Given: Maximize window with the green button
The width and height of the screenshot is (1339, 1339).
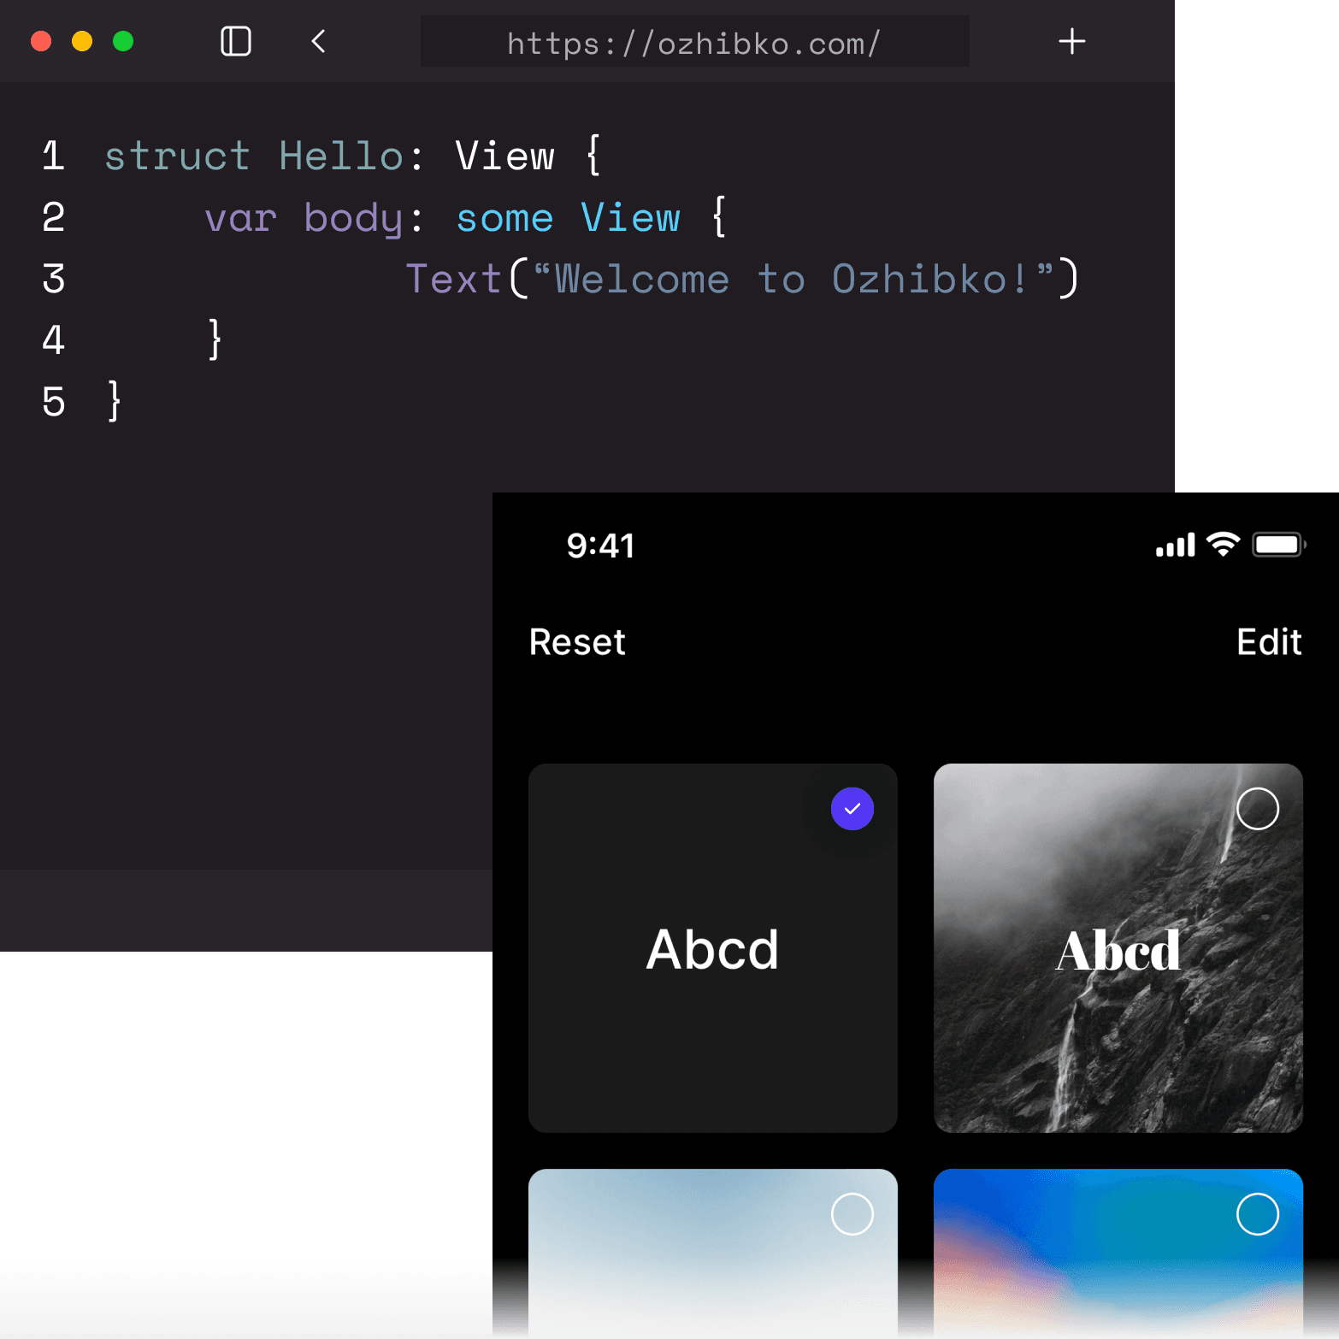Looking at the screenshot, I should tap(123, 41).
